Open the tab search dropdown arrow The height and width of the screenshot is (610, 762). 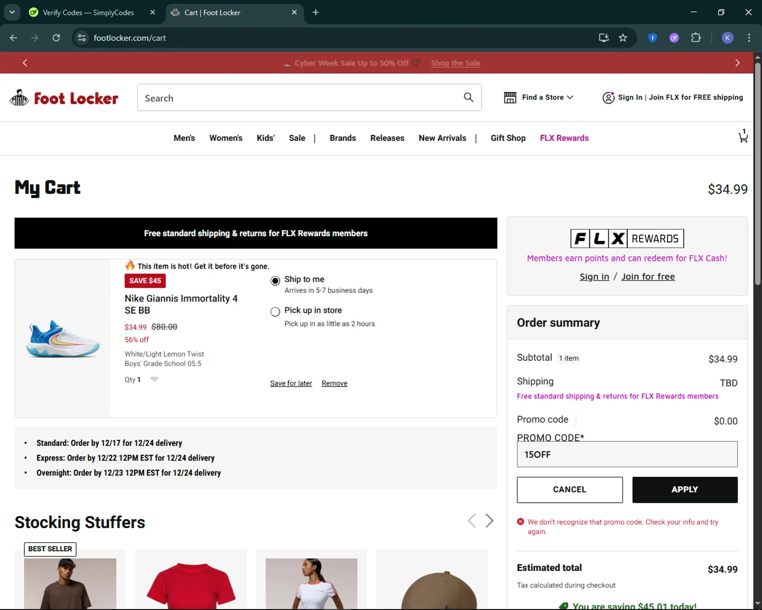pyautogui.click(x=12, y=12)
